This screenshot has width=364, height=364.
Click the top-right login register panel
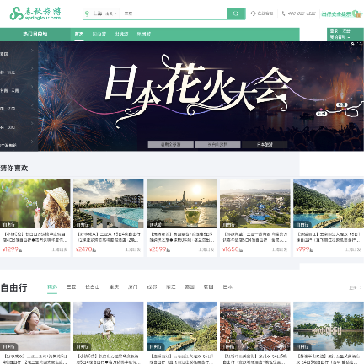coord(345,35)
